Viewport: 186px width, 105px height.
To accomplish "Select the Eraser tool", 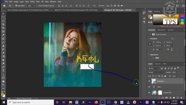I will tap(3, 53).
